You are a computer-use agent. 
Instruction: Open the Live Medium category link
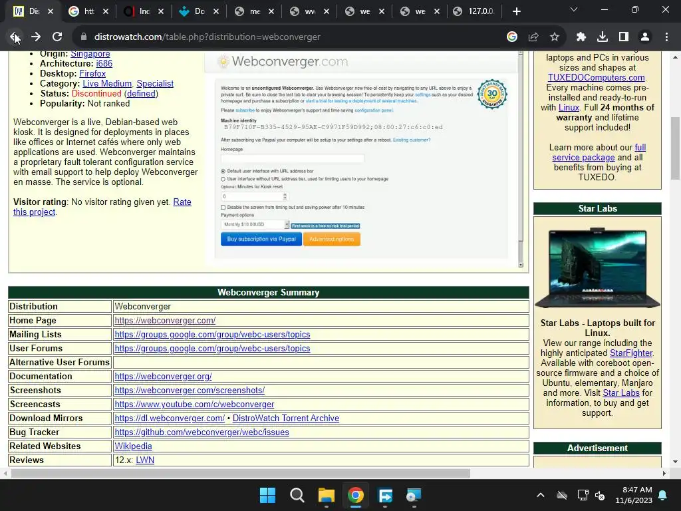click(107, 83)
